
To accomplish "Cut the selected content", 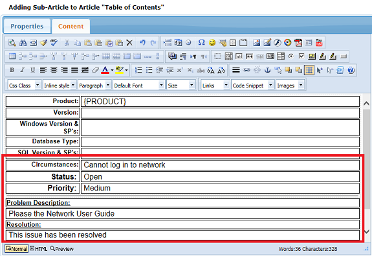I will (67, 43).
